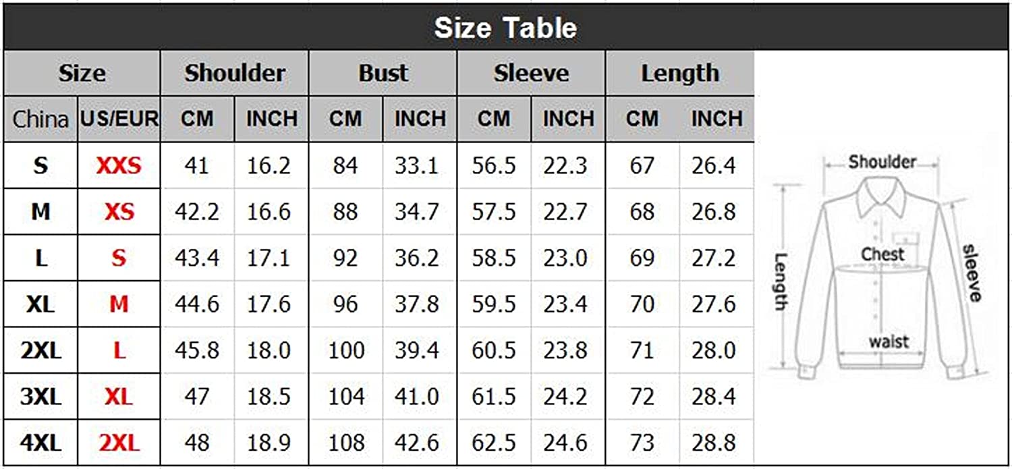Viewport: 1012px width, 469px height.
Task: Select the red XXS size cell
Action: pos(119,165)
